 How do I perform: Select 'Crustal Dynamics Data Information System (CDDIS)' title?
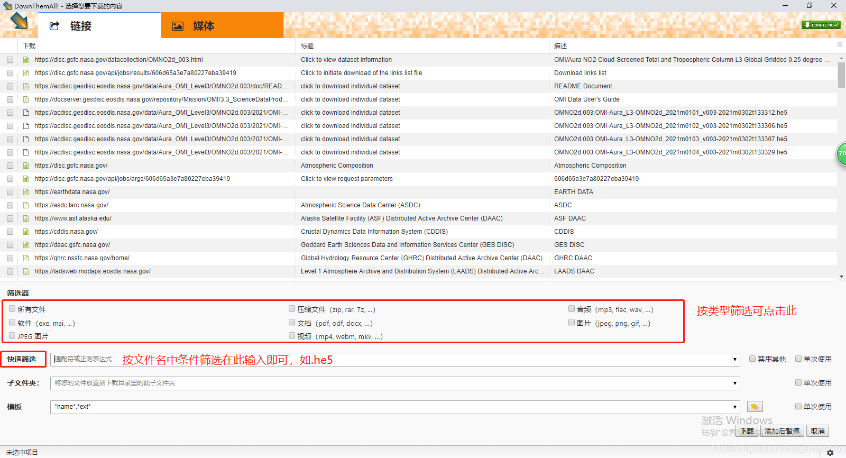[374, 232]
